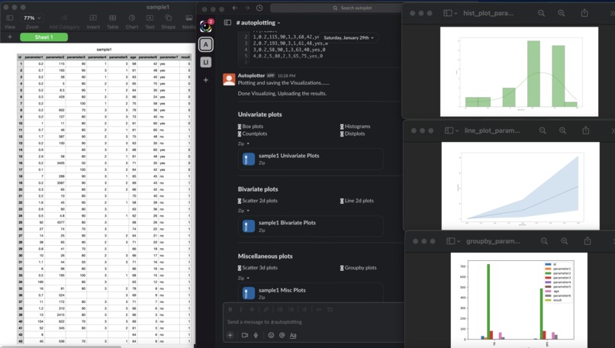Toggle bold formatting in Slack composer
The image size is (615, 348).
pyautogui.click(x=230, y=309)
